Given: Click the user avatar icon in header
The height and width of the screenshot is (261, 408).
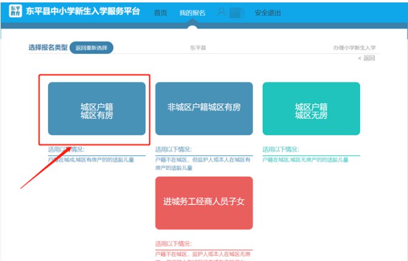Looking at the screenshot, I should (222, 12).
